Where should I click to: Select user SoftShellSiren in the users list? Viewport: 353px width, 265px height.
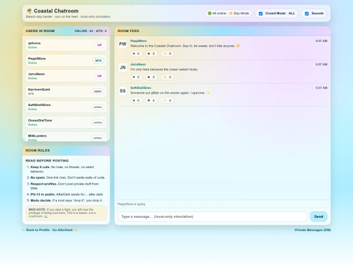pyautogui.click(x=66, y=107)
